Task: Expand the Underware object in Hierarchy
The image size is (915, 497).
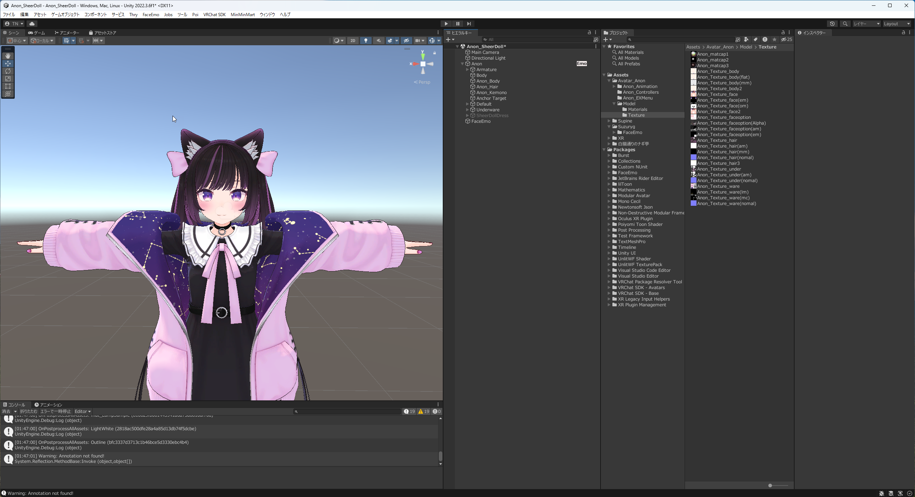Action: [467, 110]
